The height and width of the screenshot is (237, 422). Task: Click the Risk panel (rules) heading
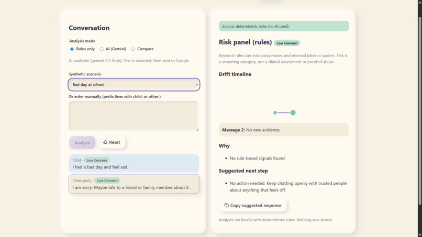[x=245, y=42]
